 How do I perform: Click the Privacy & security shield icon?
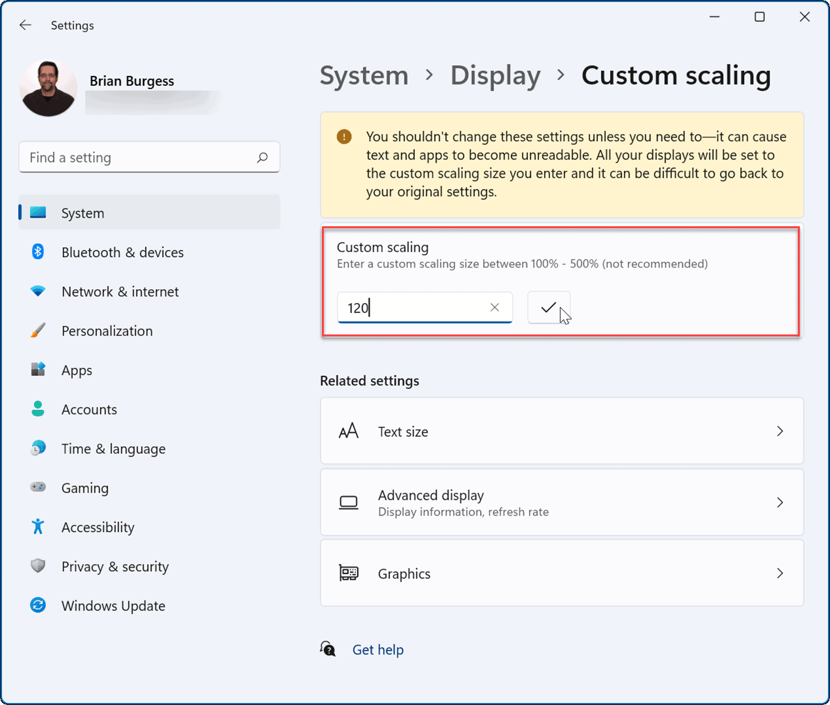coord(38,566)
